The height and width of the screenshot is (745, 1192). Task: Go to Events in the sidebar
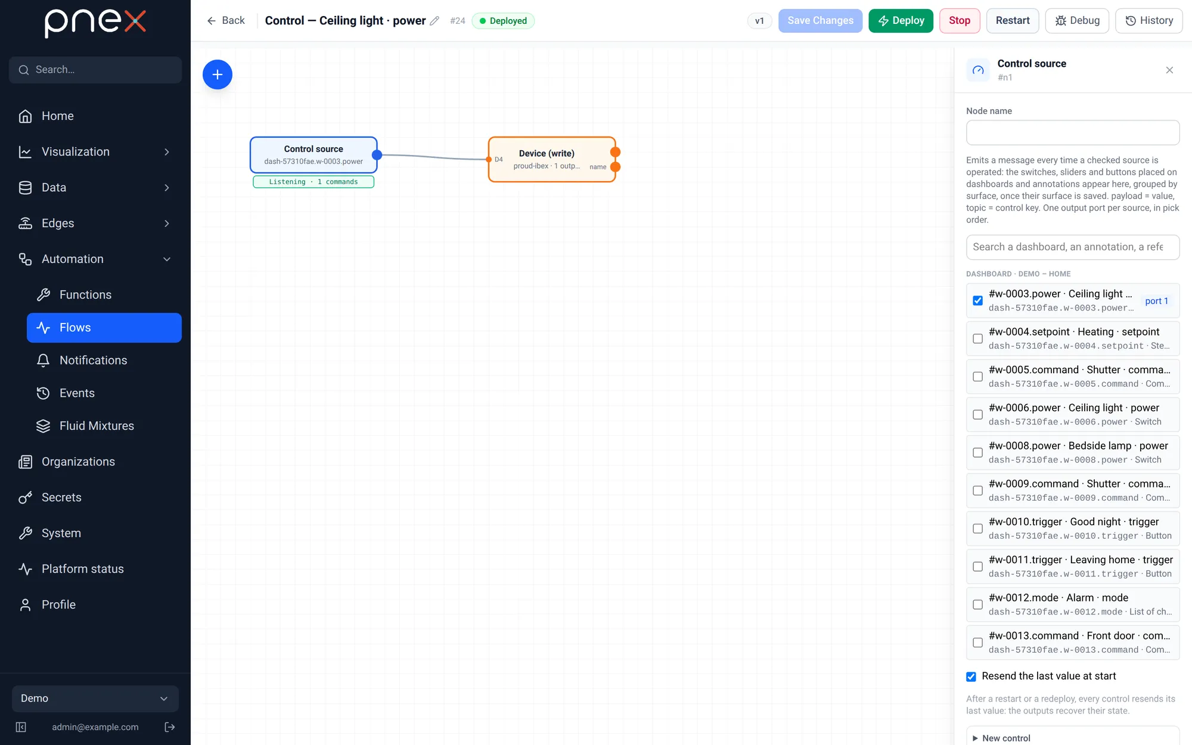tap(104, 393)
